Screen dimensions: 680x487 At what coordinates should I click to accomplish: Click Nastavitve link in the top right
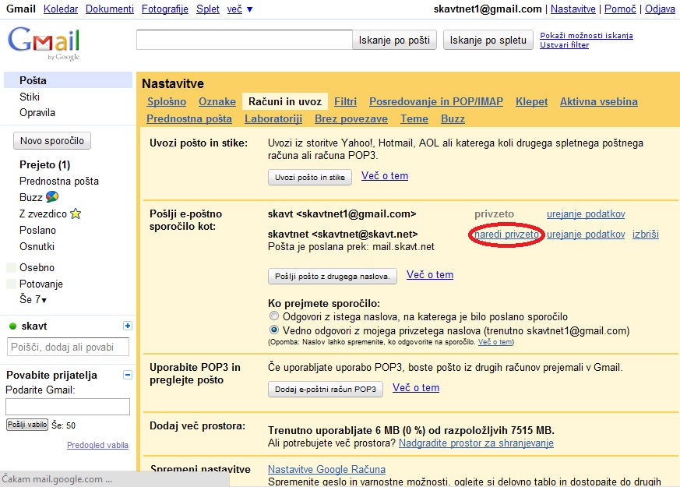click(x=573, y=9)
